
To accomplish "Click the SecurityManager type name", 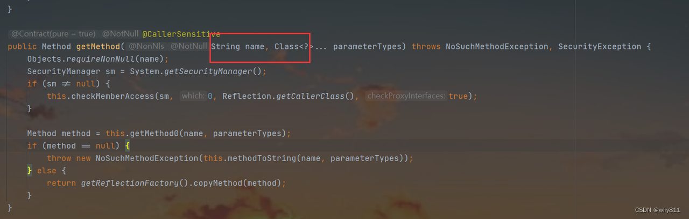I will click(x=64, y=71).
